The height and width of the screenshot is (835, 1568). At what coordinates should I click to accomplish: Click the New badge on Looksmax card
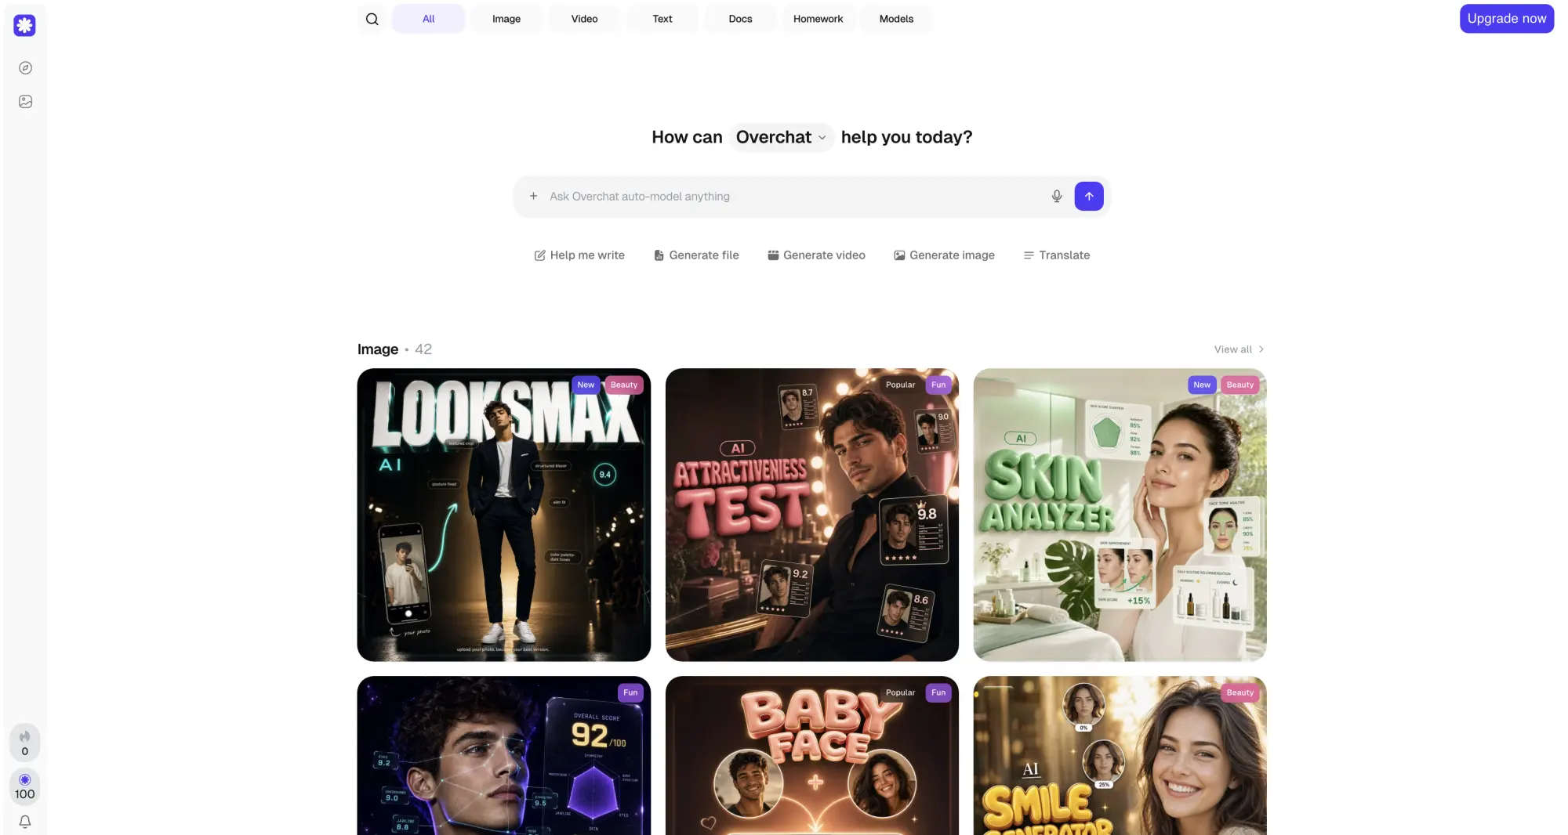[x=586, y=385]
